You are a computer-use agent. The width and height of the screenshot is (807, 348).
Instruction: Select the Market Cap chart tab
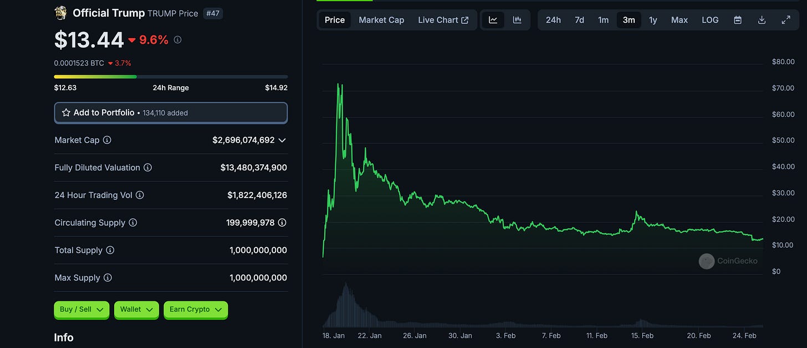(381, 20)
